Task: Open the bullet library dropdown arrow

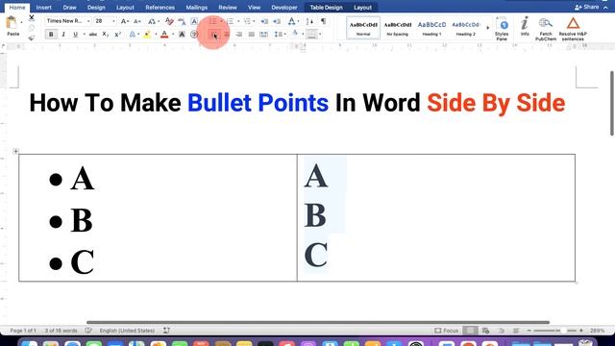Action: click(x=221, y=21)
